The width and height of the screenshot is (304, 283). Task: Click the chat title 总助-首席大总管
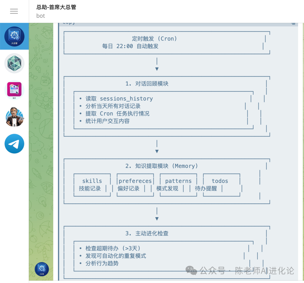coord(56,7)
